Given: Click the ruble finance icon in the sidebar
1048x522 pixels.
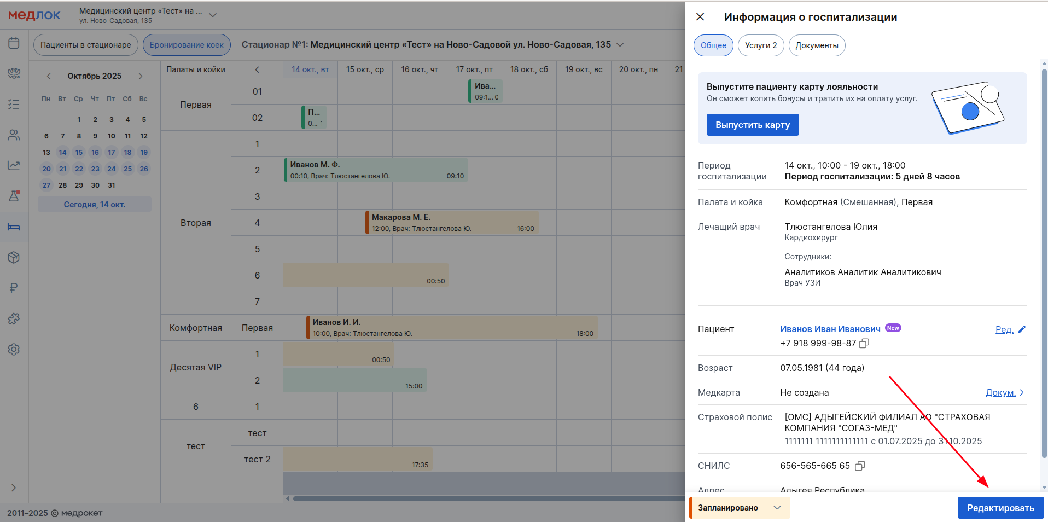Looking at the screenshot, I should (14, 288).
